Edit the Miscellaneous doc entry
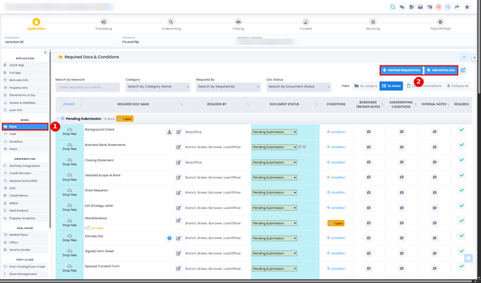The width and height of the screenshot is (481, 283). click(x=179, y=220)
